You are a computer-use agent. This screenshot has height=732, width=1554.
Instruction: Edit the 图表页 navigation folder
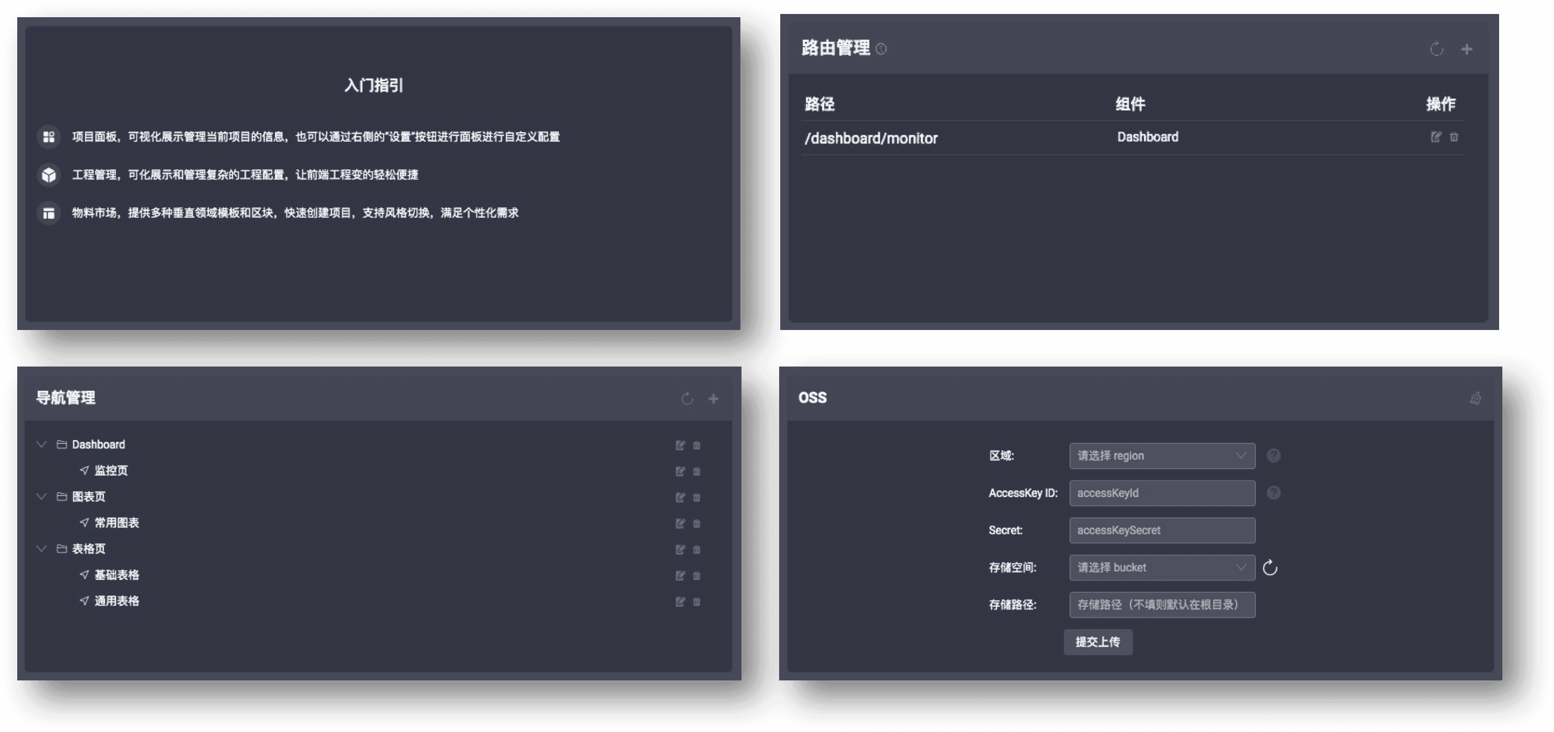click(x=680, y=497)
